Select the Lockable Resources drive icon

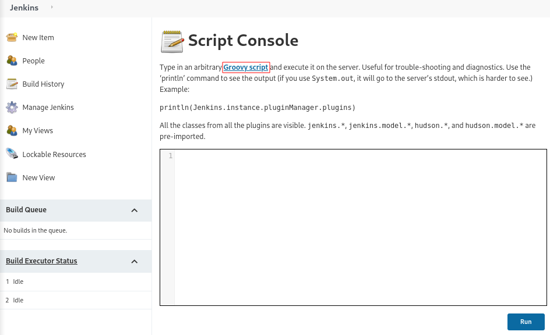[12, 154]
